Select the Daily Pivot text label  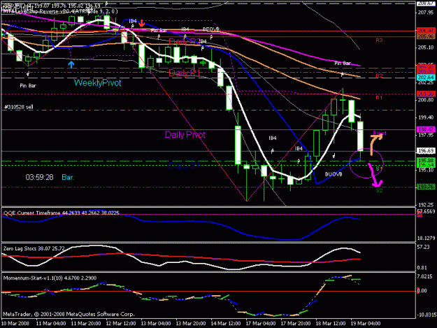click(185, 135)
